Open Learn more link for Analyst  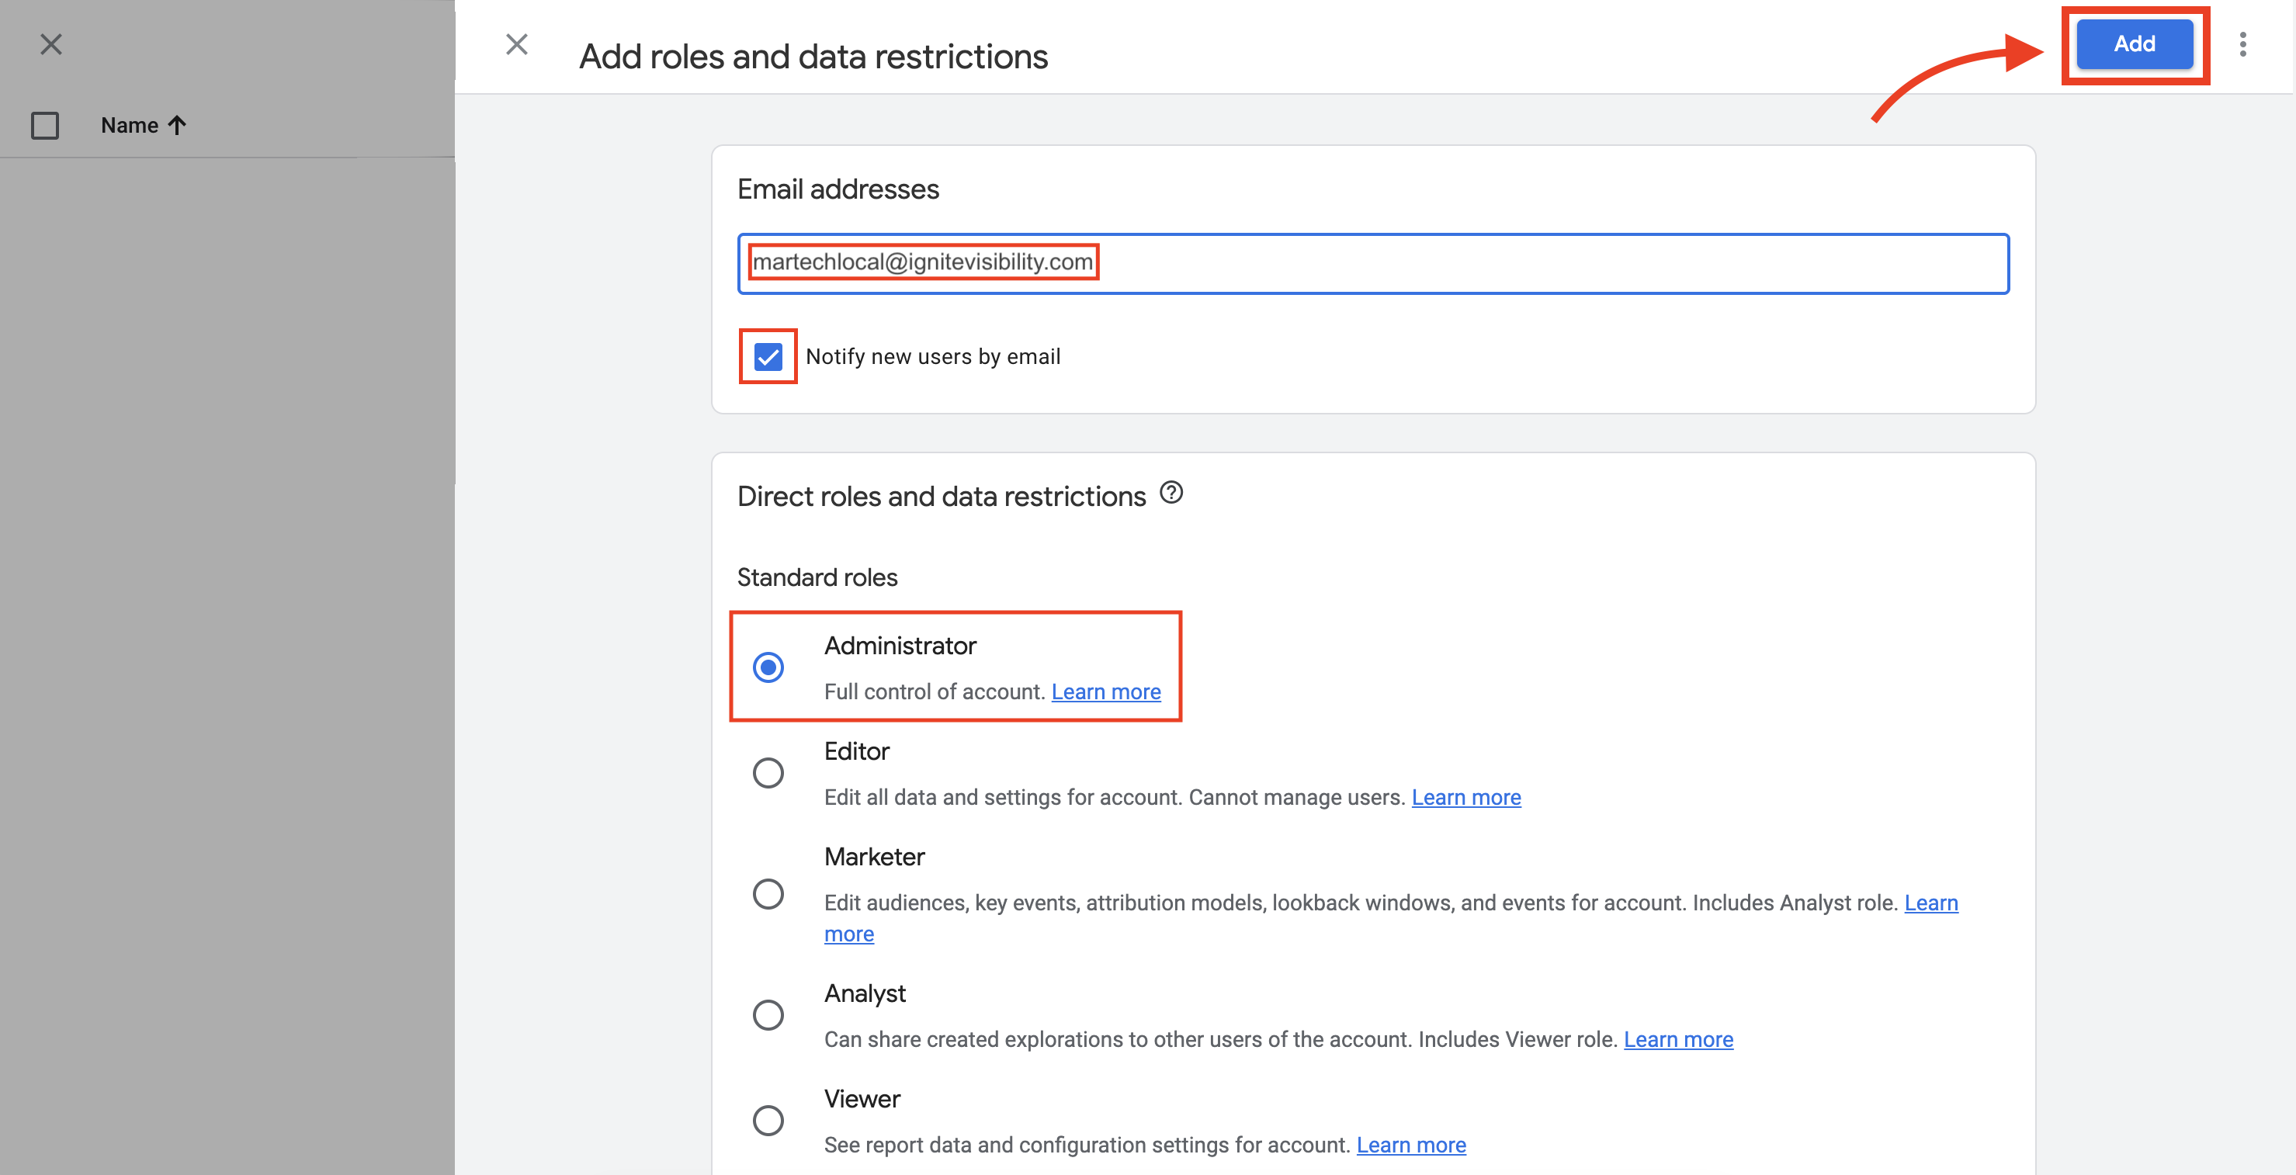1677,1039
